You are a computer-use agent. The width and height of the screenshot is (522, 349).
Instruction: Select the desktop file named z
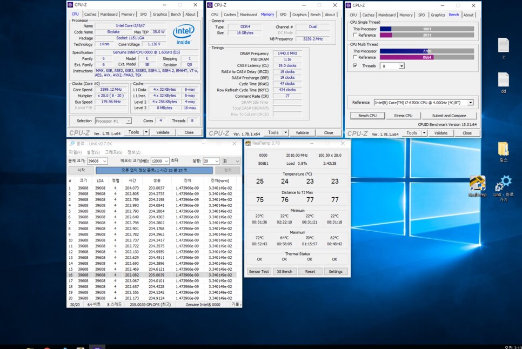pyautogui.click(x=504, y=48)
